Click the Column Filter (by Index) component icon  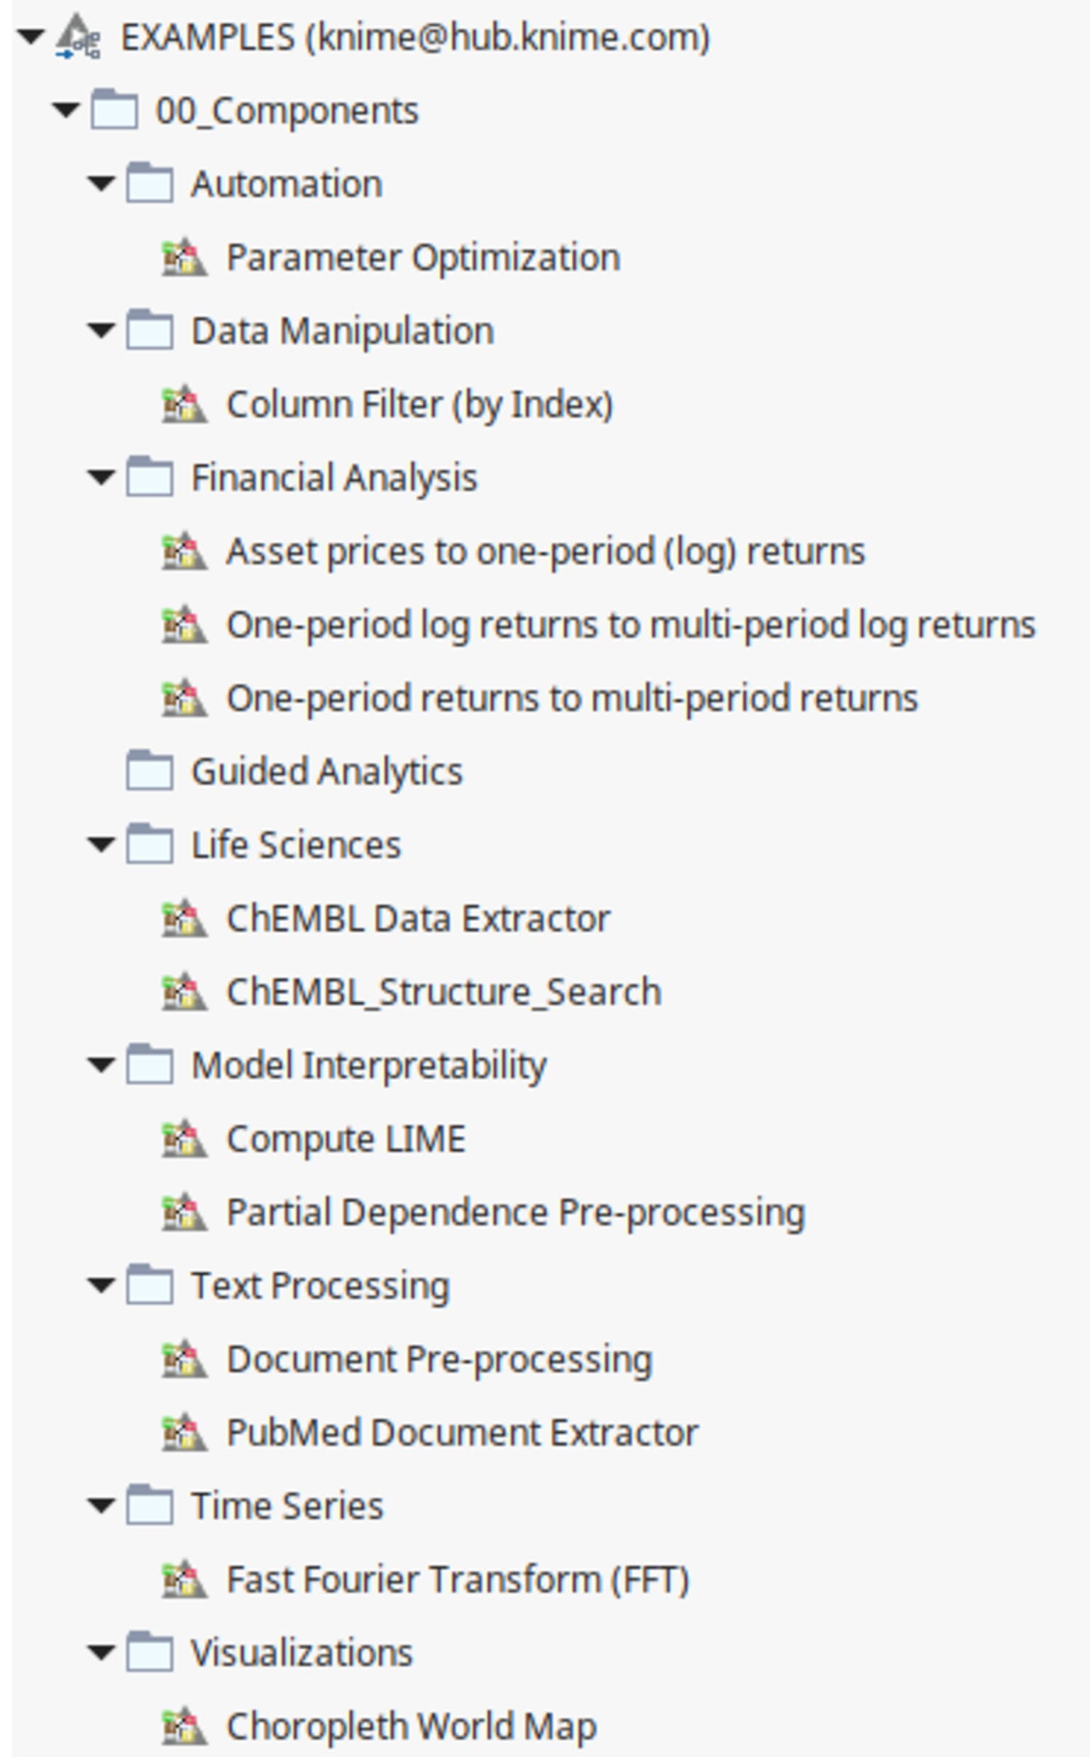(x=185, y=404)
